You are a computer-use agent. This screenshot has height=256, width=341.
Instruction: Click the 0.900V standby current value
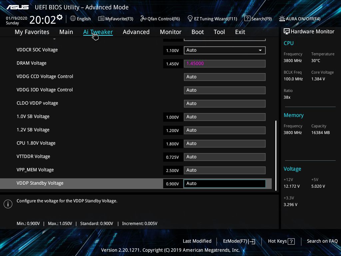tap(173, 184)
